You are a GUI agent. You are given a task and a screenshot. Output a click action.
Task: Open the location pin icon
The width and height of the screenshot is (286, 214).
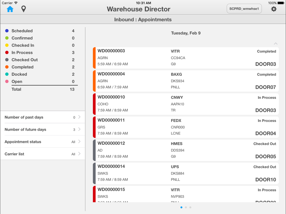tap(23, 9)
